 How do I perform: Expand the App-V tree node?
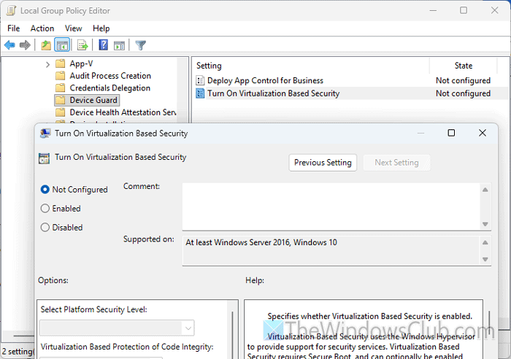click(47, 64)
